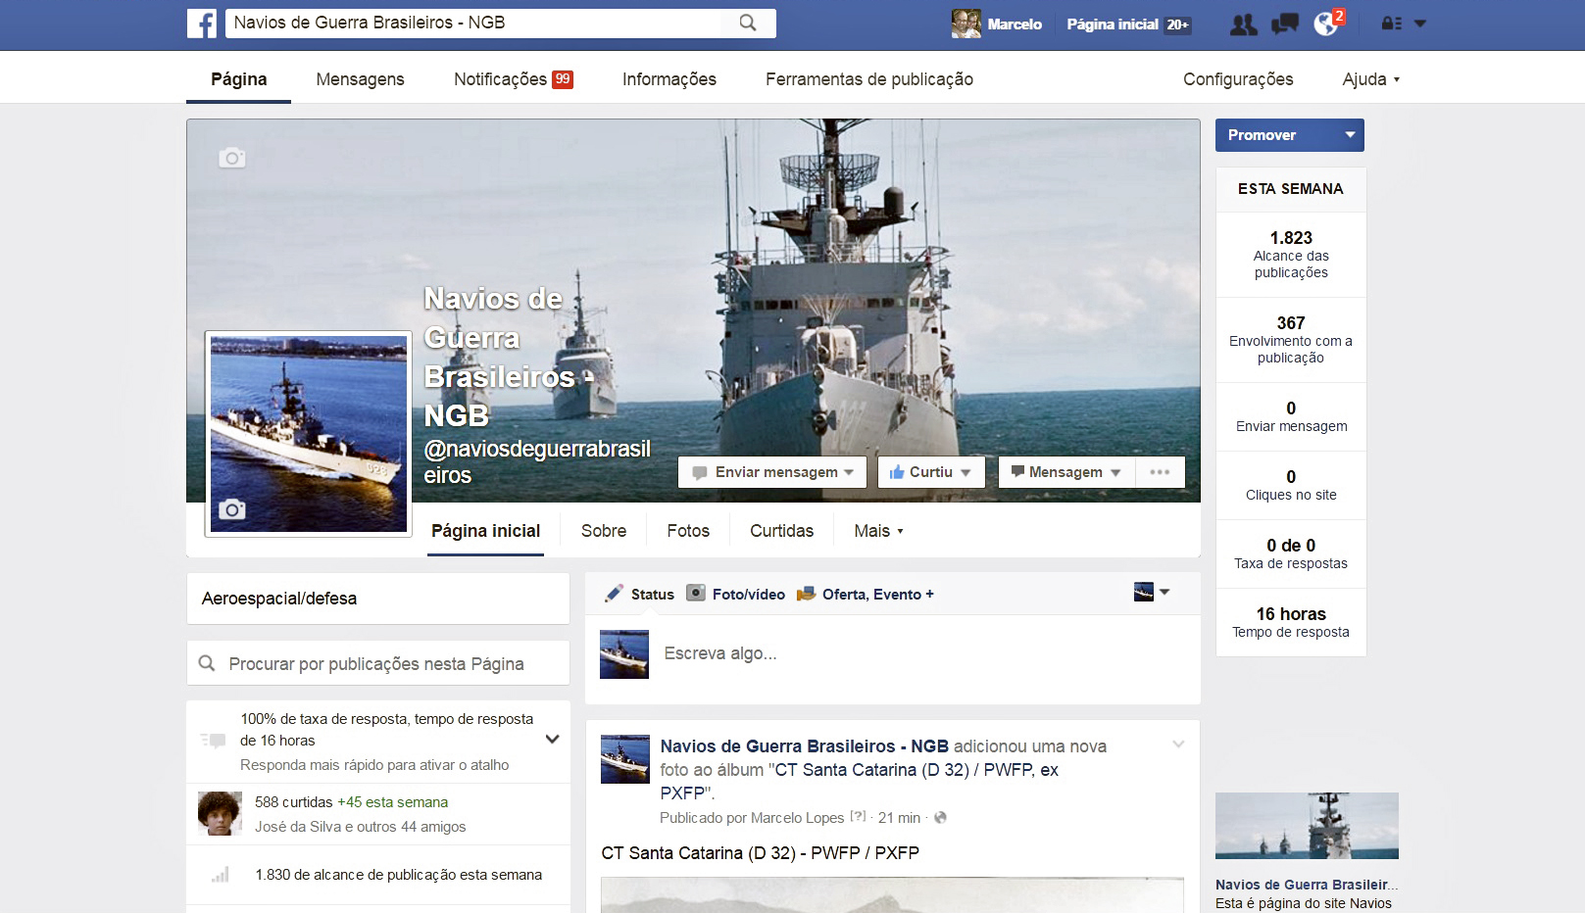Click Procurar por publicações nesta Página field

[378, 664]
